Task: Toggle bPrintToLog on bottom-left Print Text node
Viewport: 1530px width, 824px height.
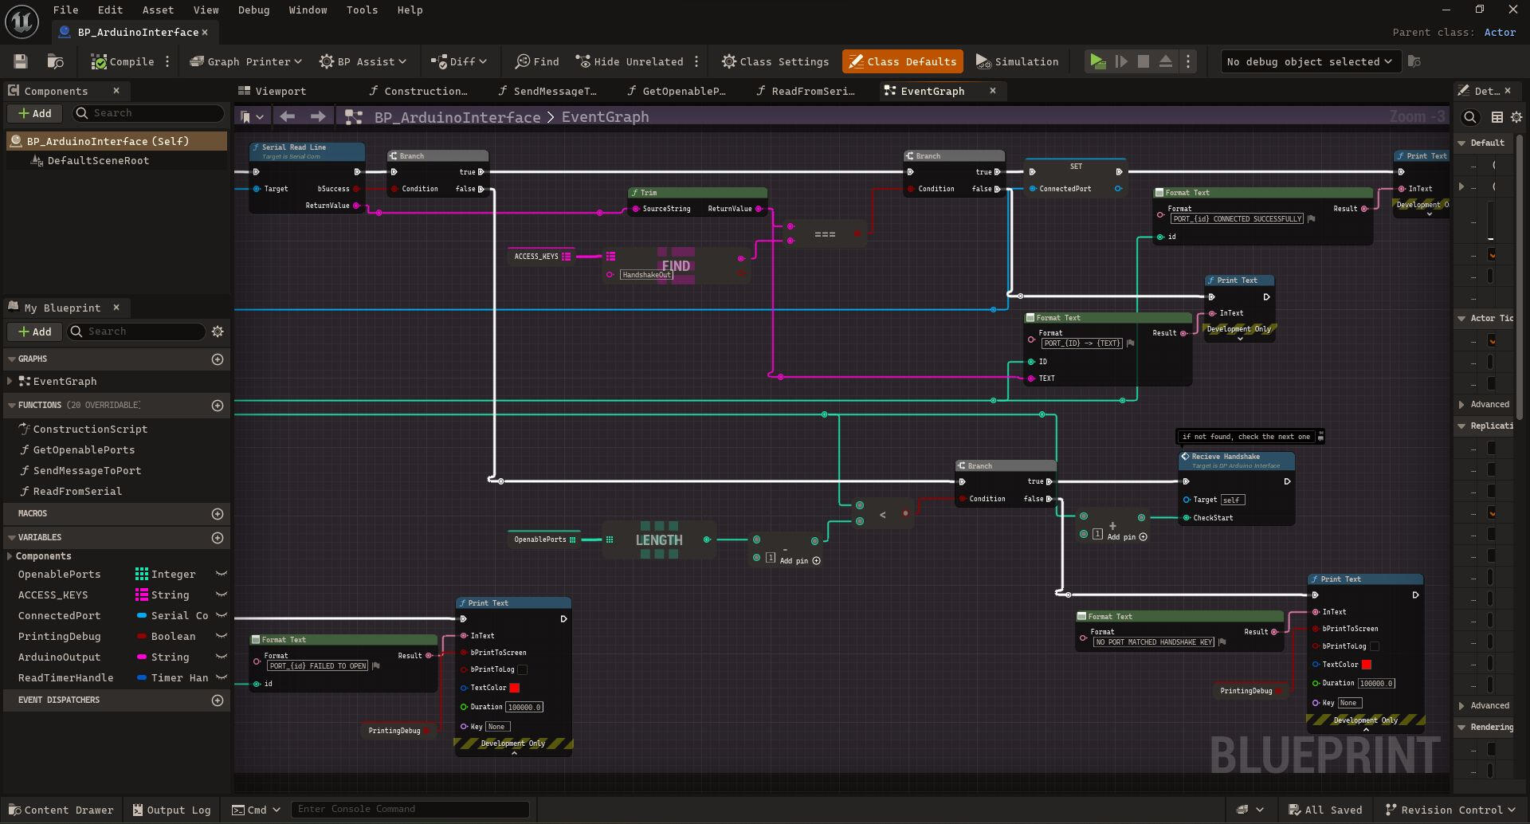Action: click(x=523, y=669)
